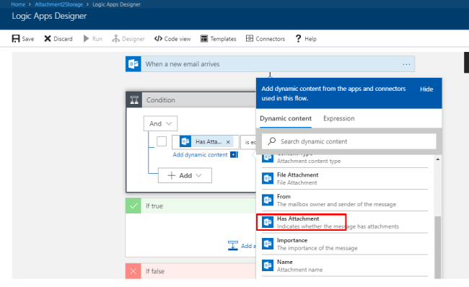Remove the Has Atta... token
Image resolution: width=469 pixels, height=287 pixels.
(x=228, y=142)
